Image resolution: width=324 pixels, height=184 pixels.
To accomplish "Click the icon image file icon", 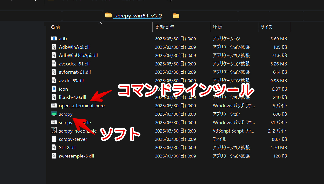I will (x=54, y=89).
